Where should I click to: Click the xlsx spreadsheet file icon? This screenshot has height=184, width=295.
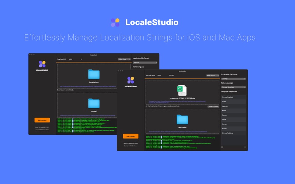click(x=182, y=90)
